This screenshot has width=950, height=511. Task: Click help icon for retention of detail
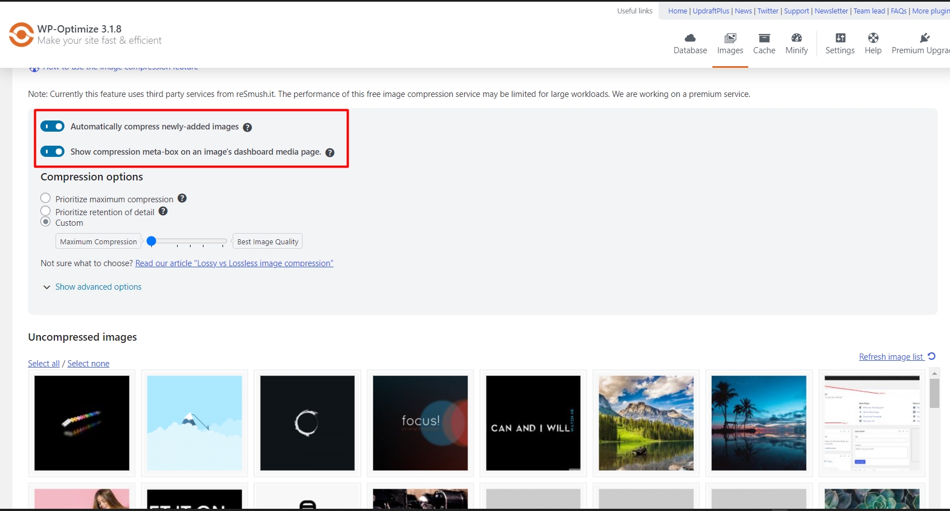click(163, 211)
